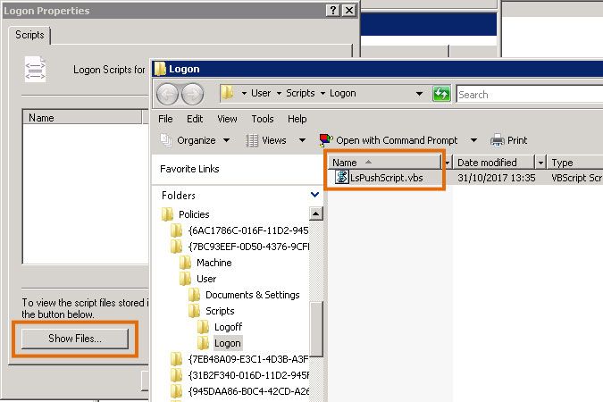Click the Back navigation arrow button
Screen dimensions: 603x402
pos(168,94)
